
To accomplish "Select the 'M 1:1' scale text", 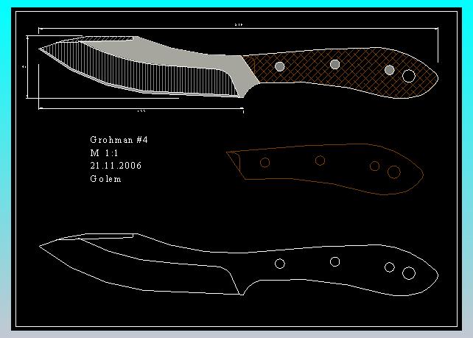I will pos(104,153).
